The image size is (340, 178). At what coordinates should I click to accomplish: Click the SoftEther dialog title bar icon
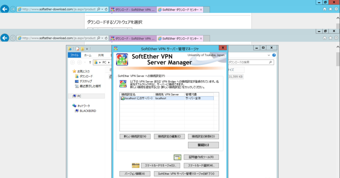coord(116,48)
